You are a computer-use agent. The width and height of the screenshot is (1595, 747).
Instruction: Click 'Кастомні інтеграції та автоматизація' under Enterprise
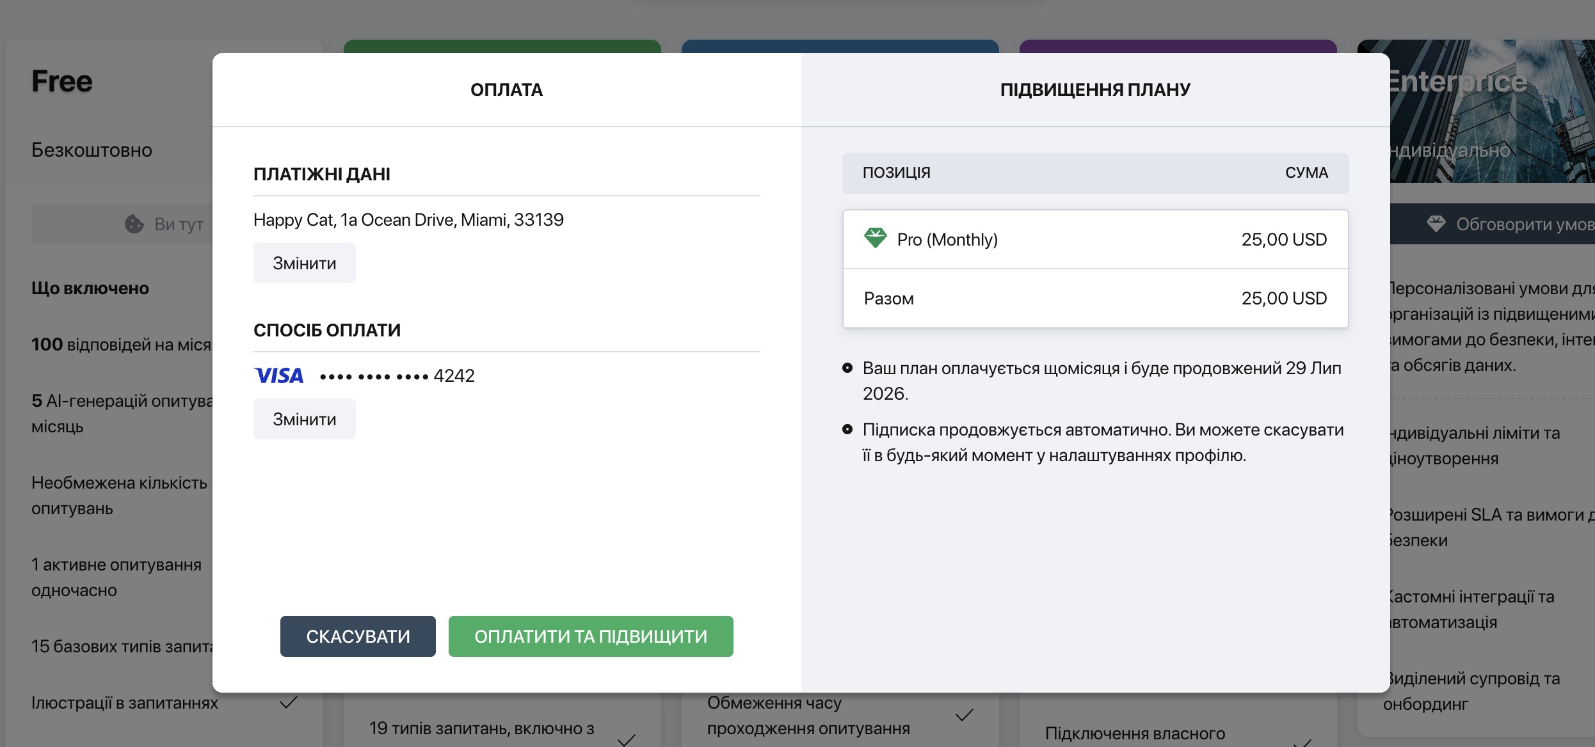click(x=1472, y=609)
